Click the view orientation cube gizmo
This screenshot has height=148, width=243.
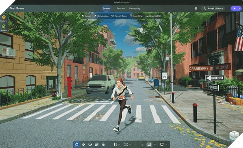click(234, 135)
